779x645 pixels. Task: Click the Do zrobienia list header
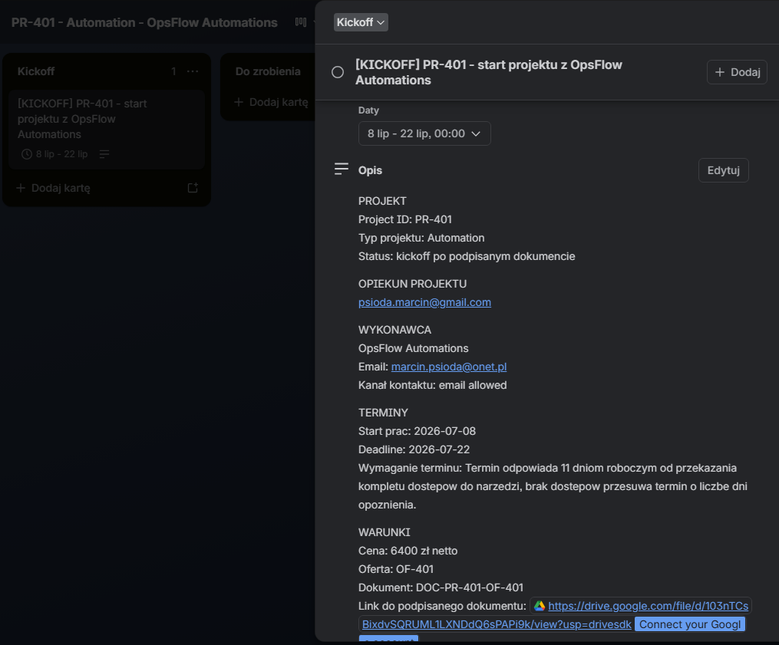(268, 71)
